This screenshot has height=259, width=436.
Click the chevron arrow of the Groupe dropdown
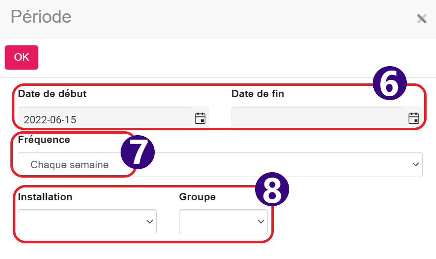261,222
